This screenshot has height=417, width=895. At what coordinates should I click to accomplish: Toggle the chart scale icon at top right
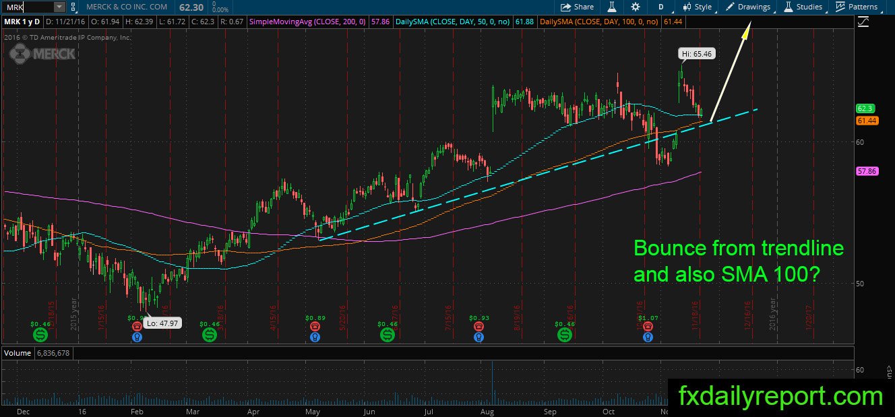point(863,22)
